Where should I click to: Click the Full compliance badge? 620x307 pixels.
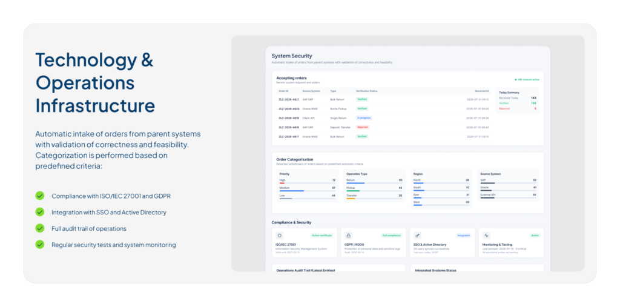(392, 236)
